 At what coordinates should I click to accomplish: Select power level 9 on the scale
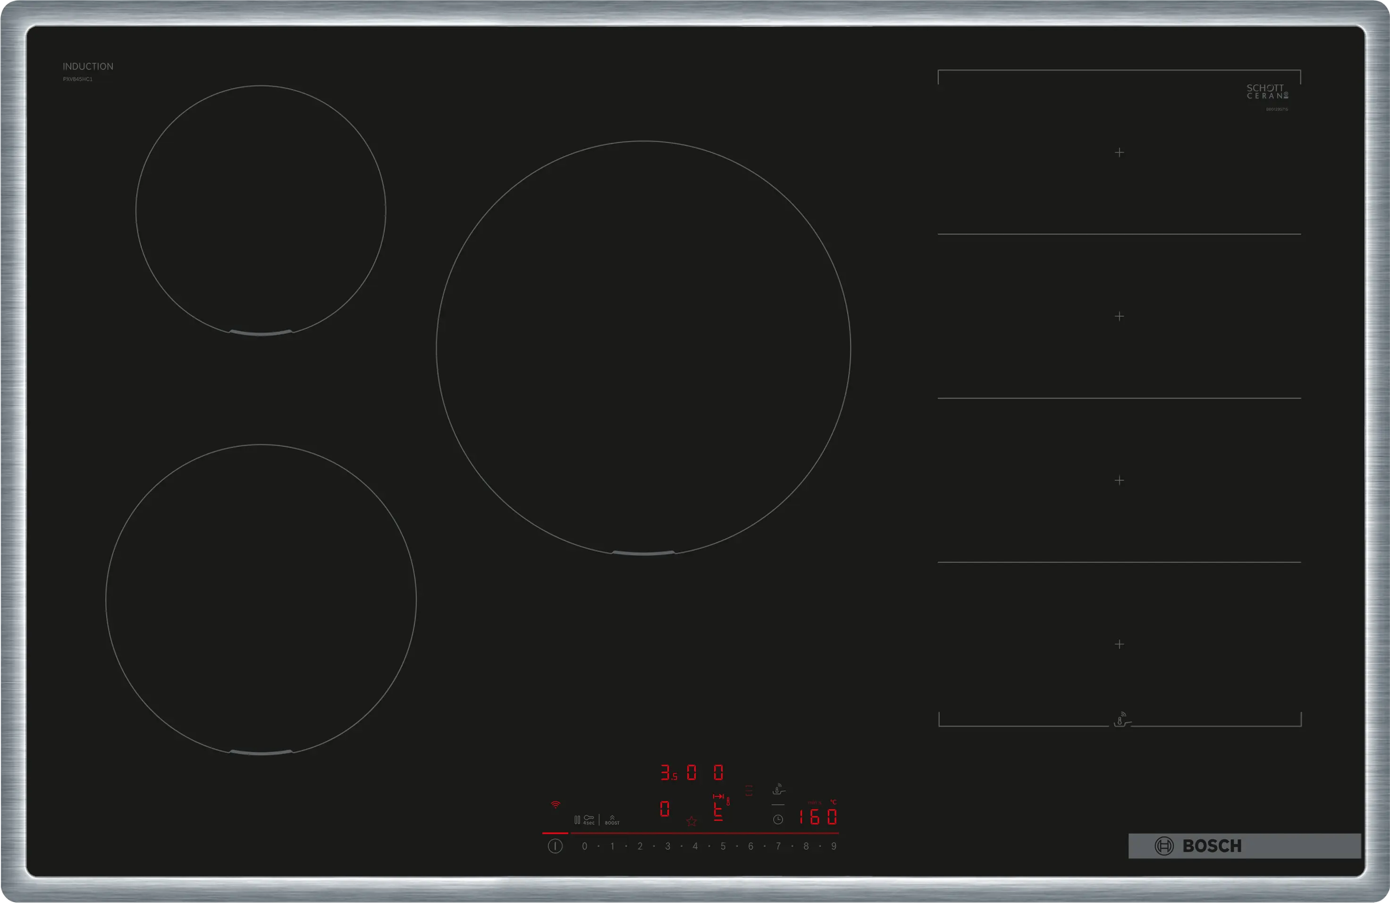pos(834,846)
